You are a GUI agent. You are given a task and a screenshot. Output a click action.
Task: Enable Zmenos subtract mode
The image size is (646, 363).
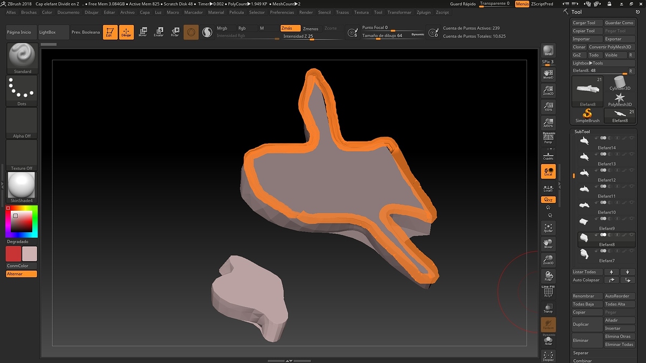coord(311,29)
